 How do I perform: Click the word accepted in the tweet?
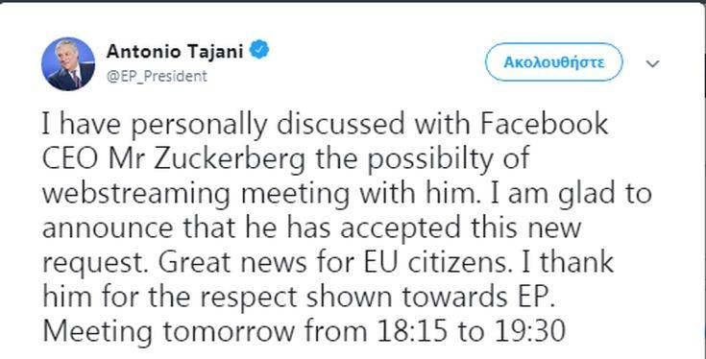(401, 229)
